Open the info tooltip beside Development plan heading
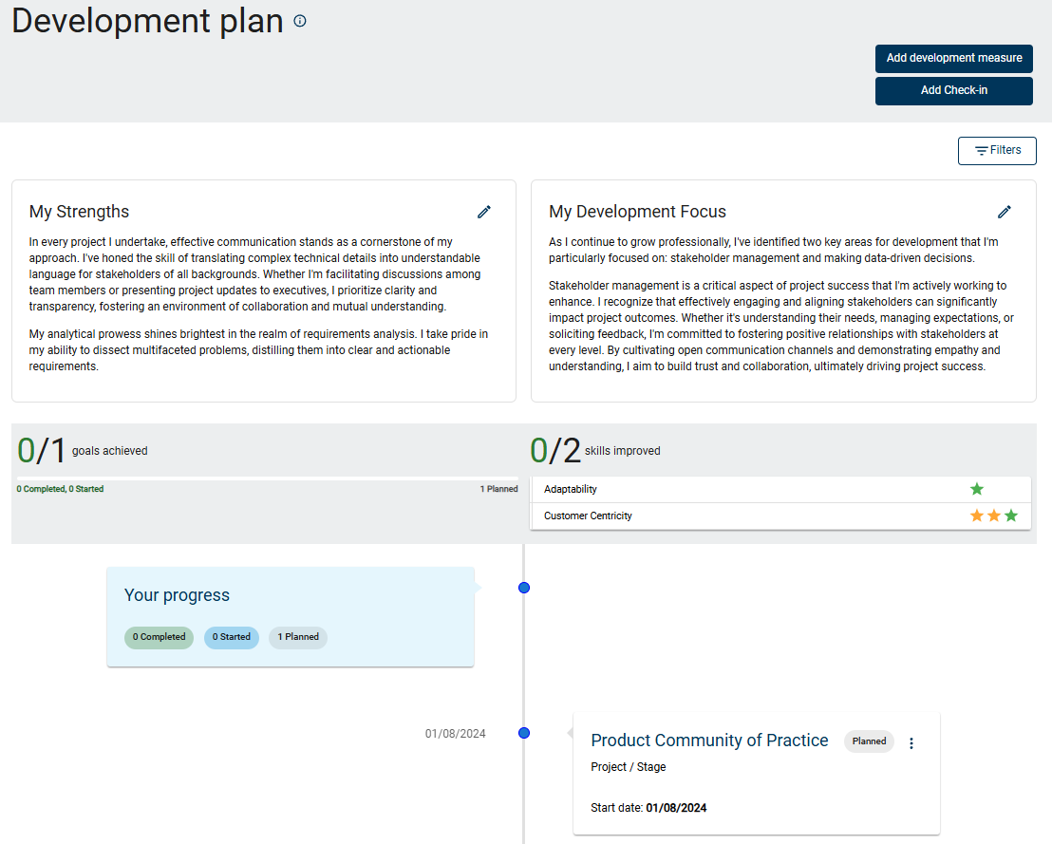The width and height of the screenshot is (1052, 844). pyautogui.click(x=299, y=20)
